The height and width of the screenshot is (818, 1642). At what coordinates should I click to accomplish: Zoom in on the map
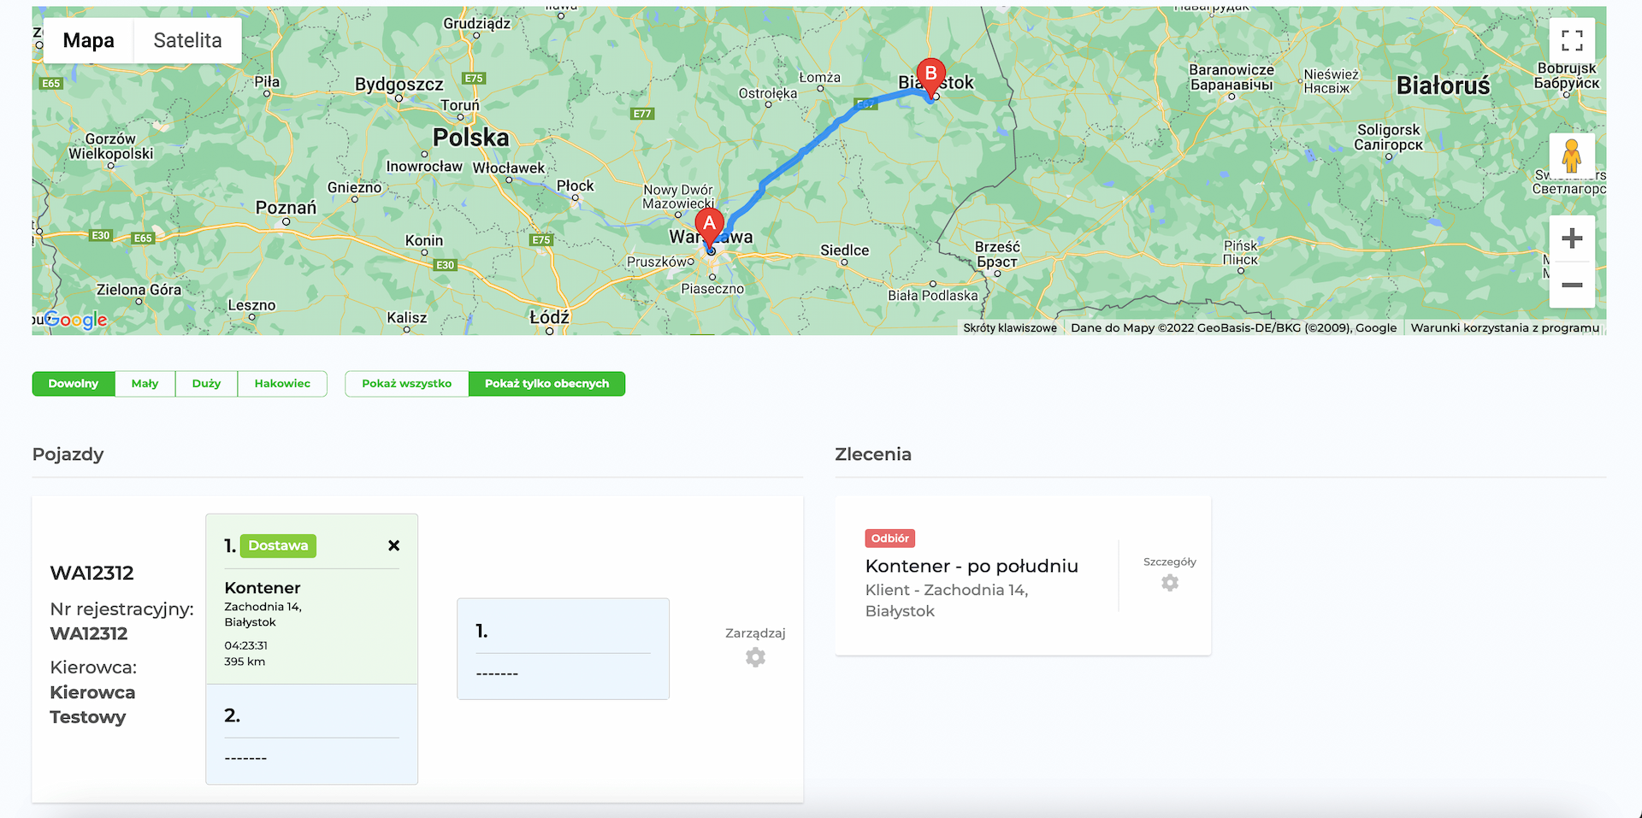pos(1571,238)
